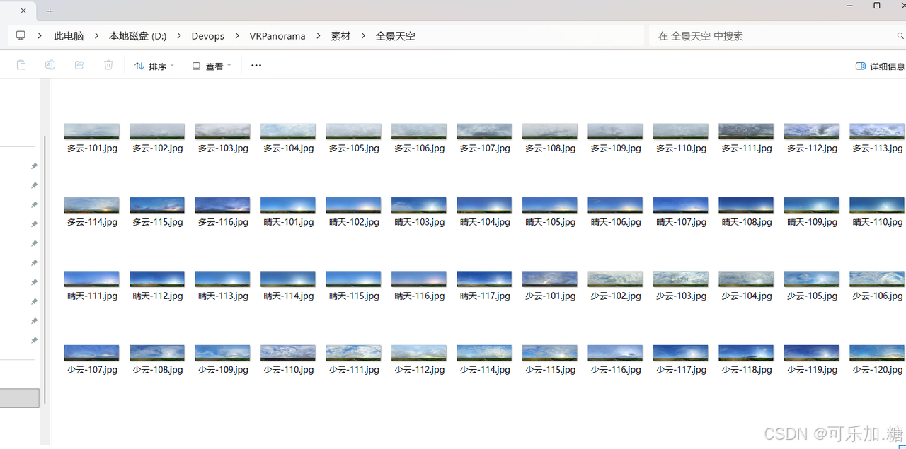This screenshot has height=449, width=906.
Task: Select the 少云-107.jpg thumbnail
Action: pyautogui.click(x=92, y=352)
